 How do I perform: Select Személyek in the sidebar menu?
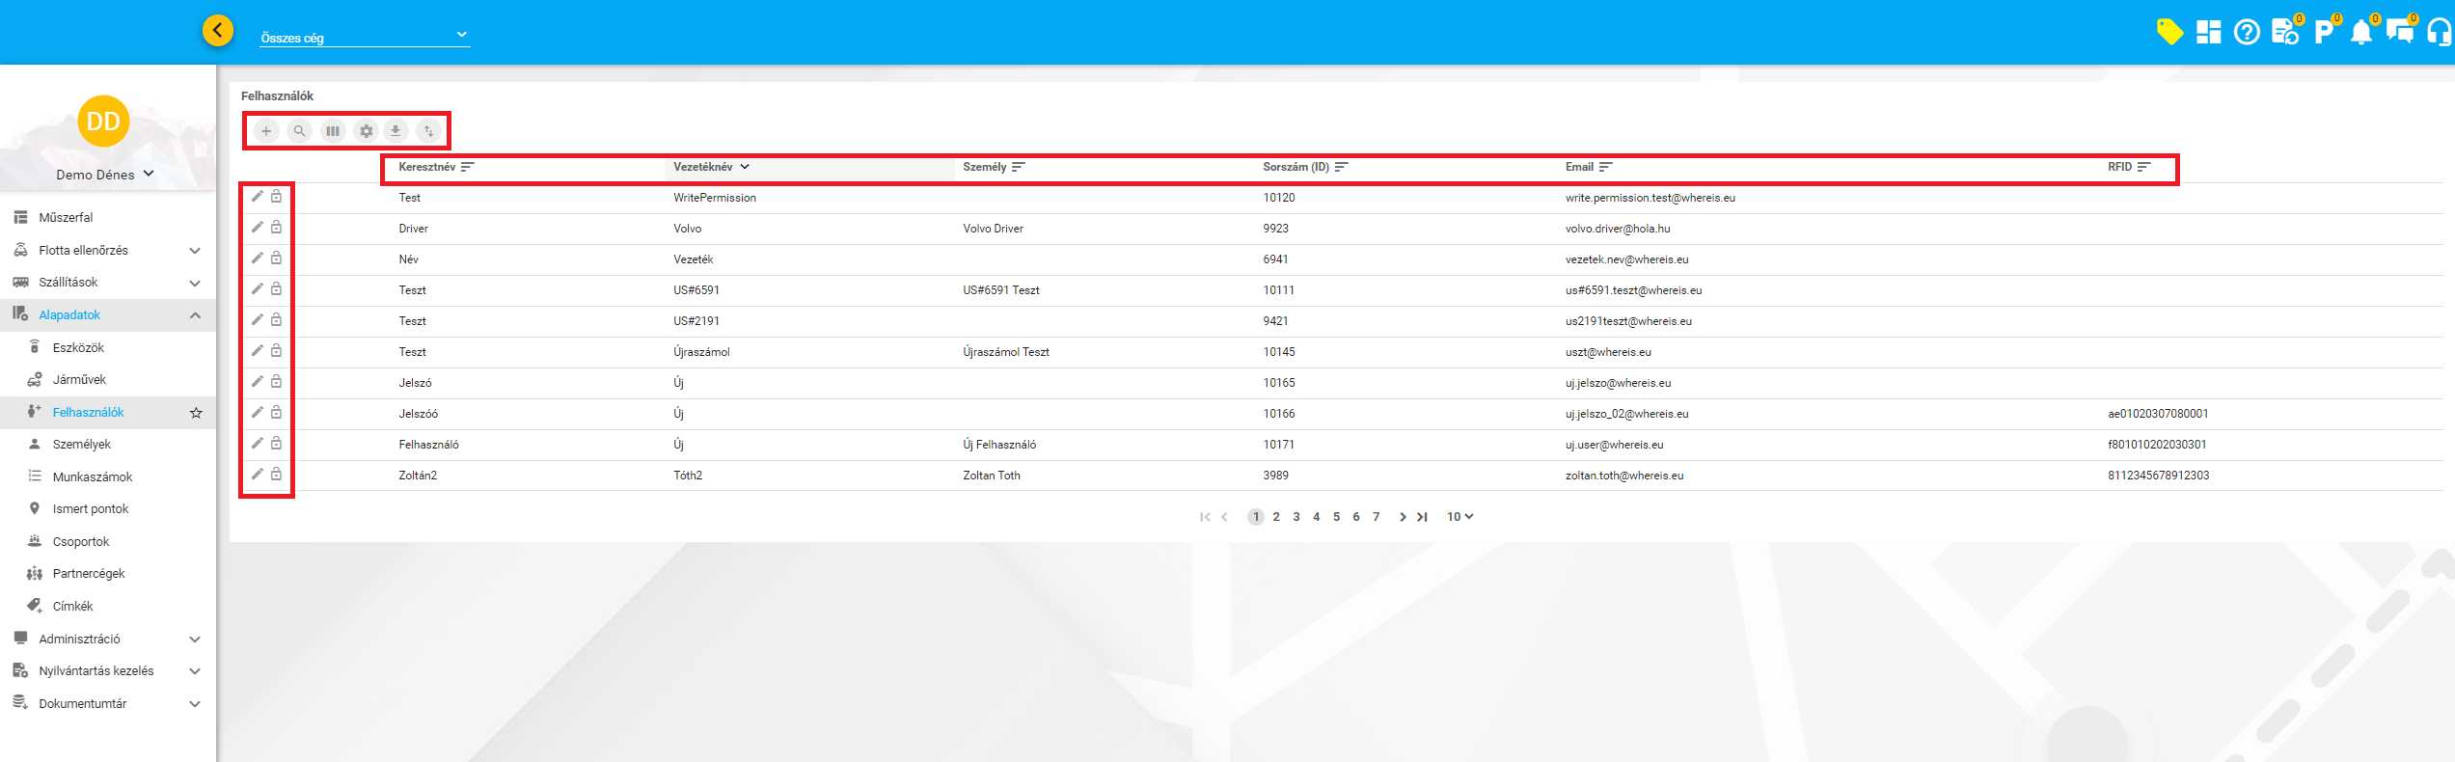click(82, 445)
